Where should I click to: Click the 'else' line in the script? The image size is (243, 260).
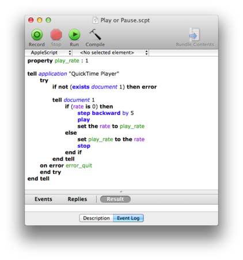pos(71,133)
